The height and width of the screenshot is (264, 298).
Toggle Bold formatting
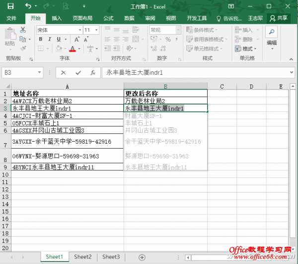pos(41,39)
